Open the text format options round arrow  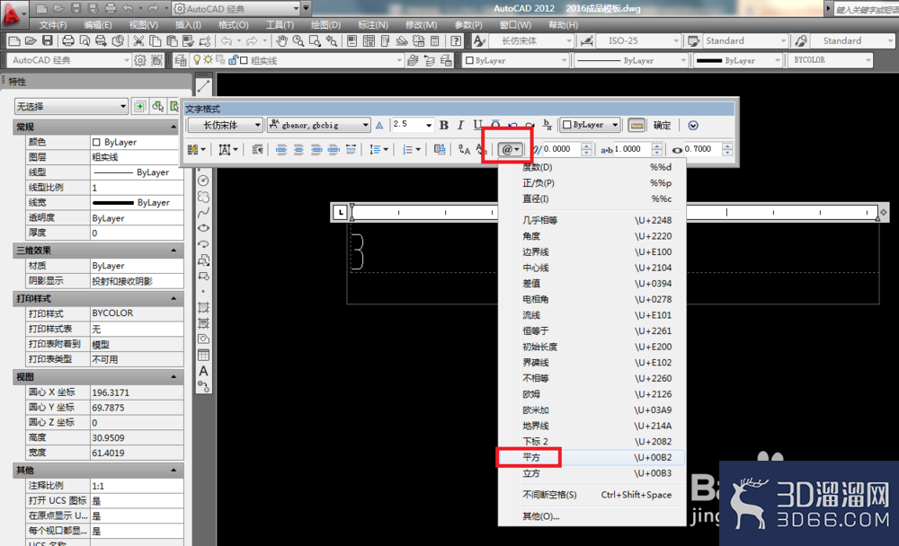pos(693,125)
